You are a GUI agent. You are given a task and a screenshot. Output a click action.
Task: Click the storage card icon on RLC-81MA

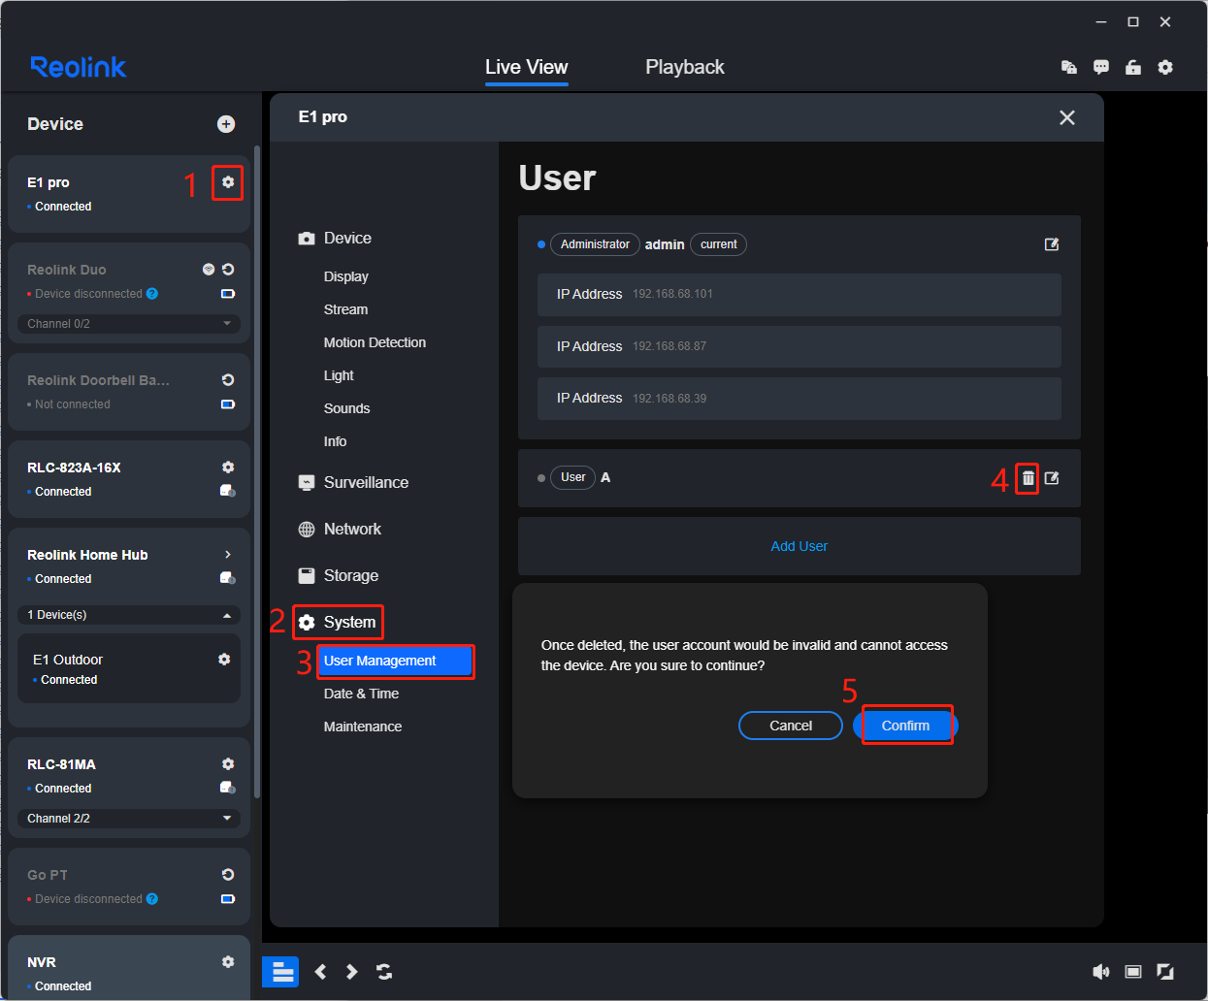point(228,788)
